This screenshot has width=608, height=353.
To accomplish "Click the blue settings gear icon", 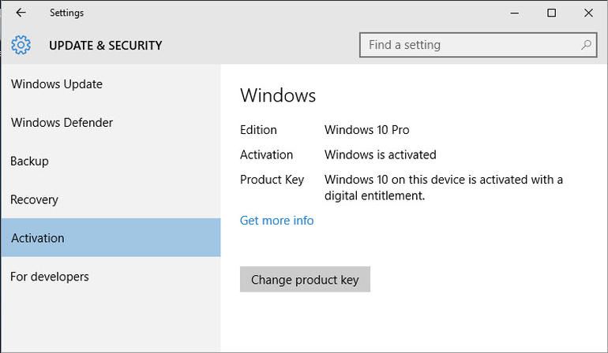I will point(21,45).
